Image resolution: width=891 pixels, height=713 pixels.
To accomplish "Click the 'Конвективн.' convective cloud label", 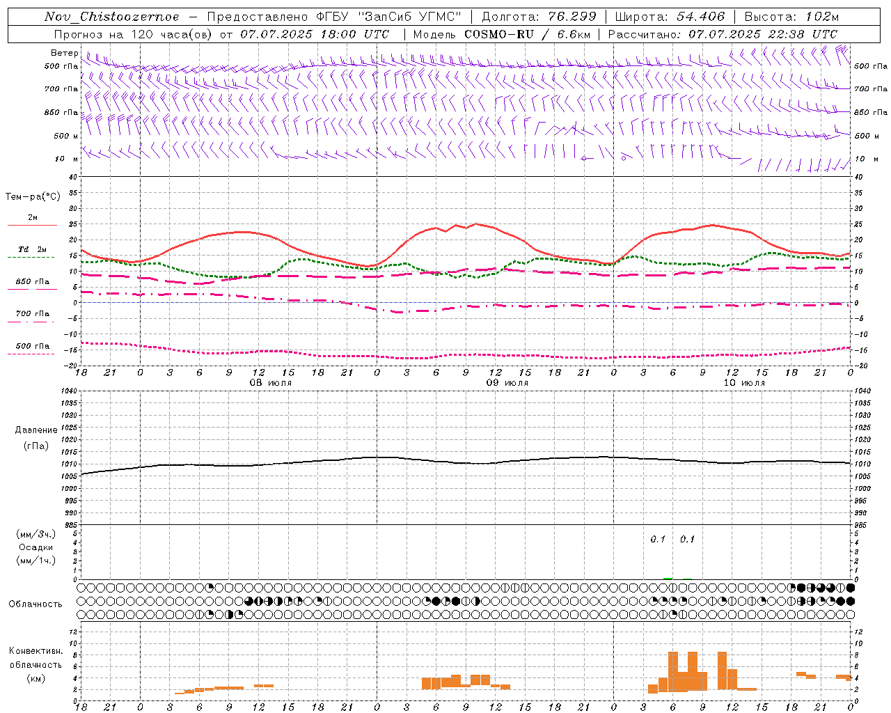I will click(36, 651).
